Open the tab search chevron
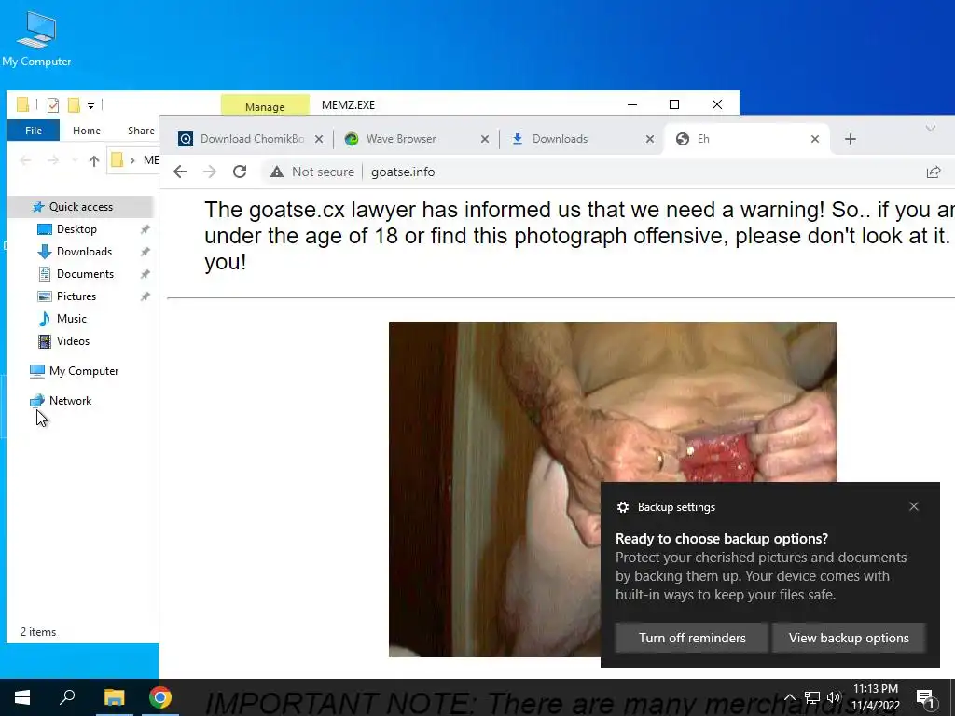This screenshot has width=955, height=716. 931,129
